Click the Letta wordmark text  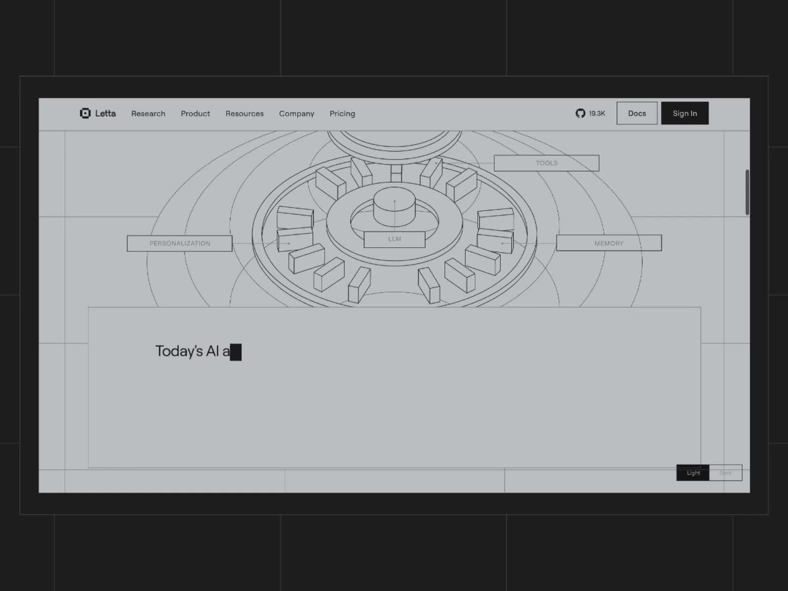[x=105, y=113]
